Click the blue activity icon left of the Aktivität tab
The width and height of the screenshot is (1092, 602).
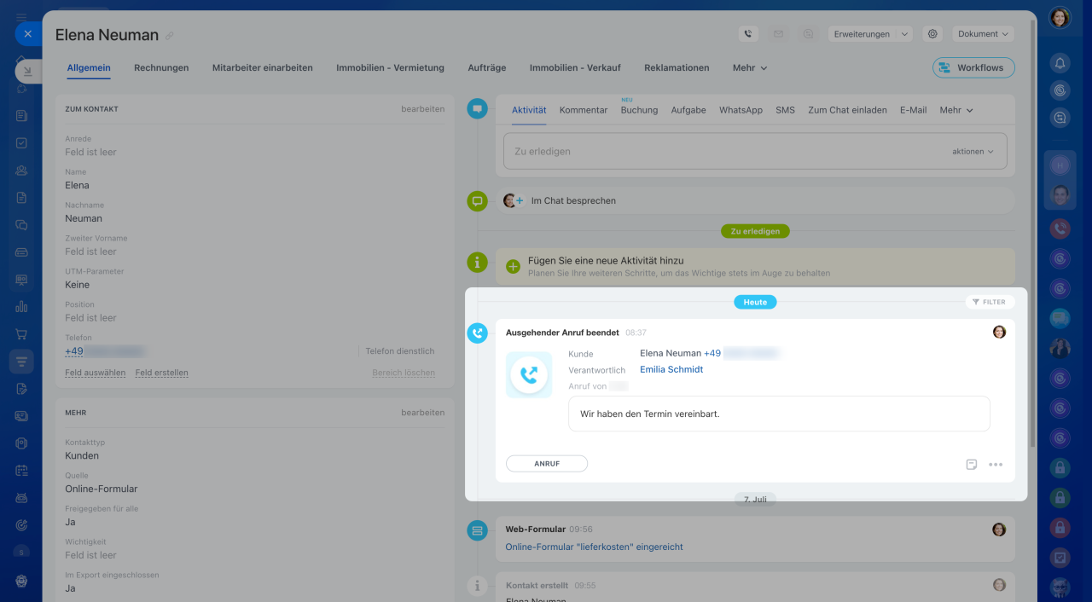pos(477,108)
